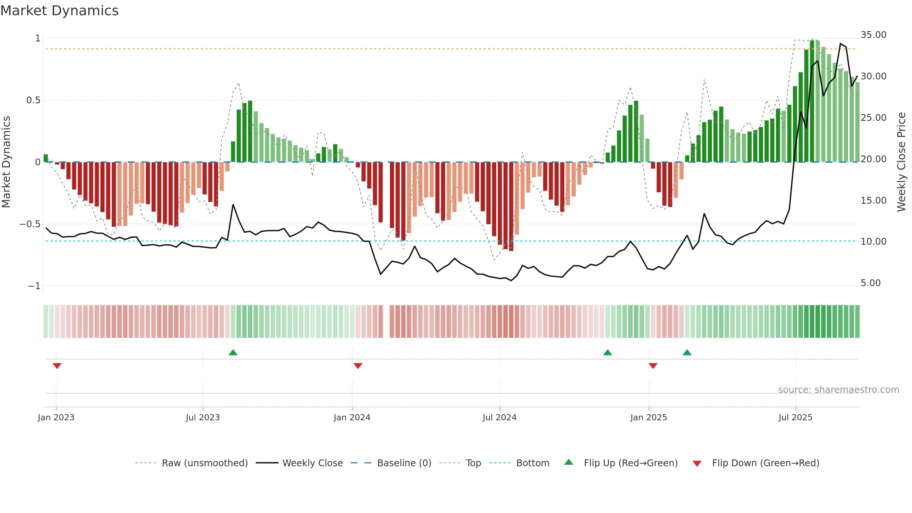Click the 5.00 price axis tick
This screenshot has height=513, width=912.
(x=870, y=283)
